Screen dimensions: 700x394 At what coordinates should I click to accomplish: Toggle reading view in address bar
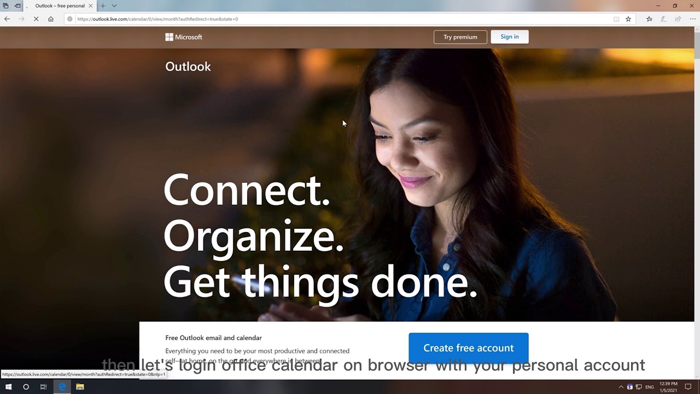click(x=616, y=19)
